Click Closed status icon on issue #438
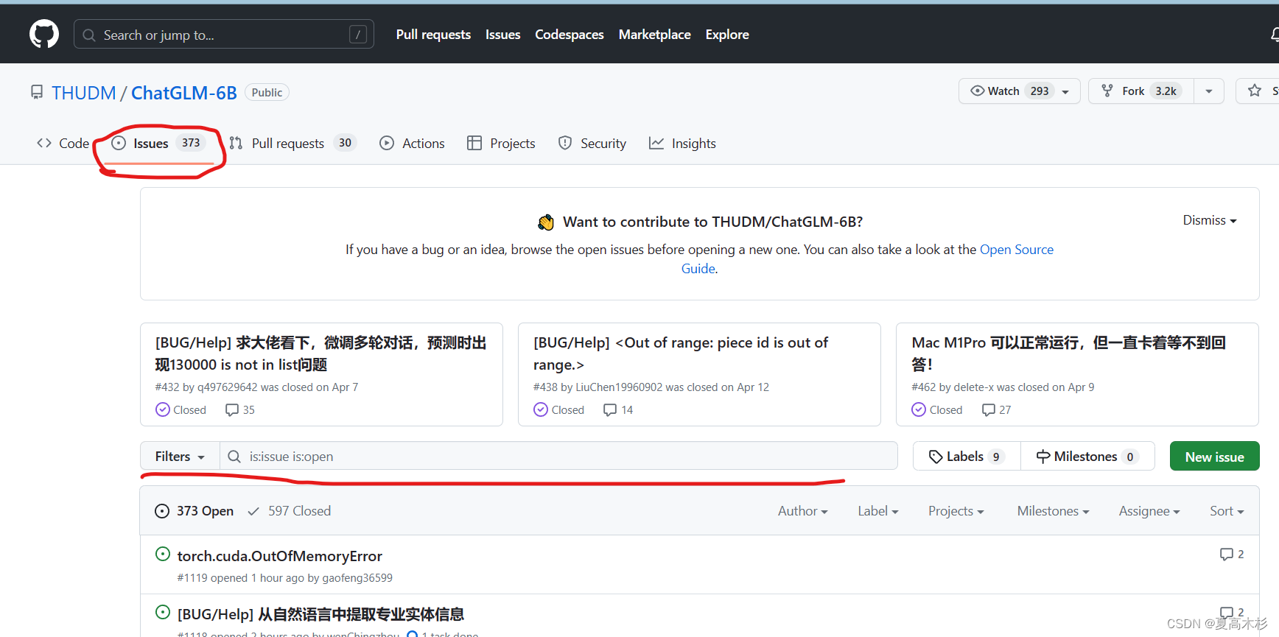 point(541,409)
